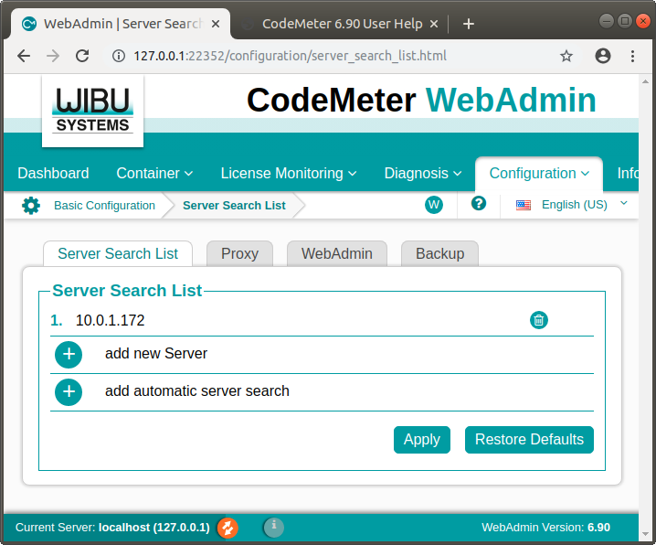
Task: Go to the Dashboard menu item
Action: coord(53,173)
